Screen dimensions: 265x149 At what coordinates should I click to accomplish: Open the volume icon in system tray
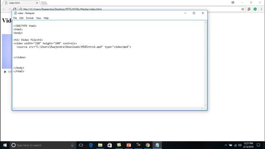pos(240,145)
